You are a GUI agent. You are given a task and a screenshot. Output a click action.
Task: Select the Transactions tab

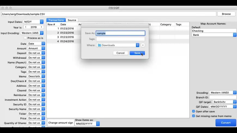tap(56, 20)
